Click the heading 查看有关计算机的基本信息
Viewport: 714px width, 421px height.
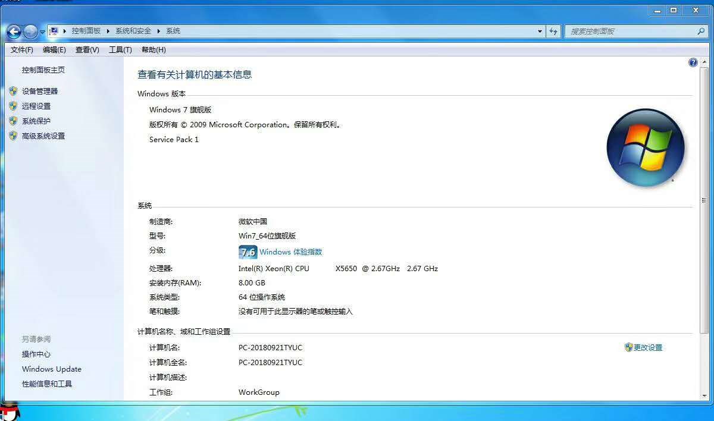[195, 75]
